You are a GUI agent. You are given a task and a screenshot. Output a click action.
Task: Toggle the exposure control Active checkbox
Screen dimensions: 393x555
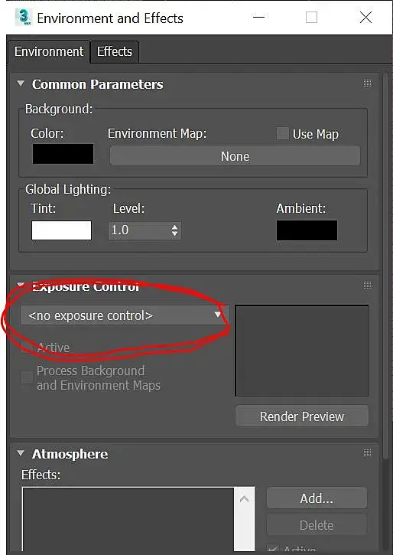[27, 348]
